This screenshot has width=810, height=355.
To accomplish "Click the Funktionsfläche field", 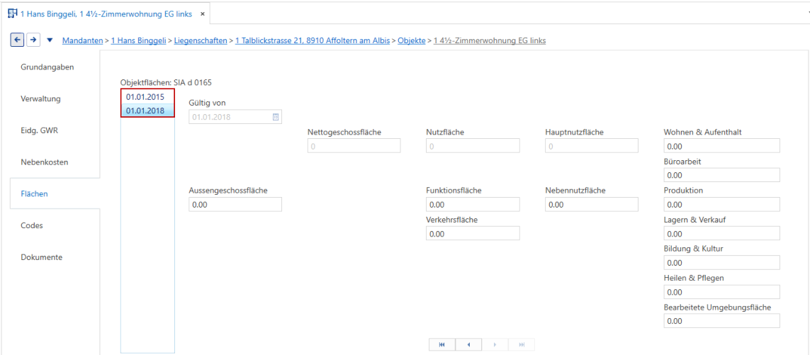I will 473,205.
